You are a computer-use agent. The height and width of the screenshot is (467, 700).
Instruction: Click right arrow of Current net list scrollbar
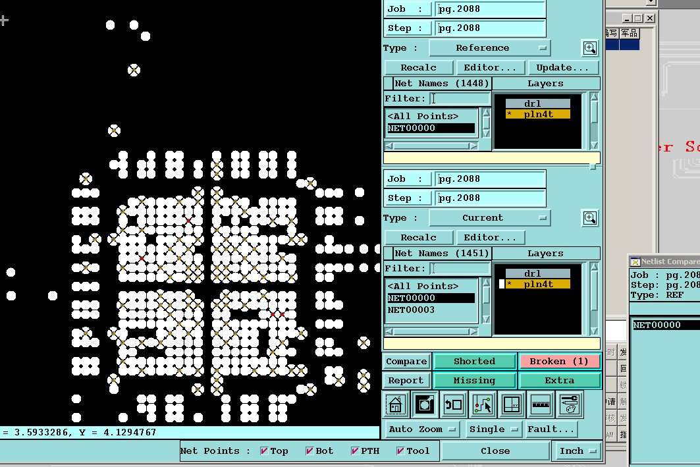[x=473, y=332]
